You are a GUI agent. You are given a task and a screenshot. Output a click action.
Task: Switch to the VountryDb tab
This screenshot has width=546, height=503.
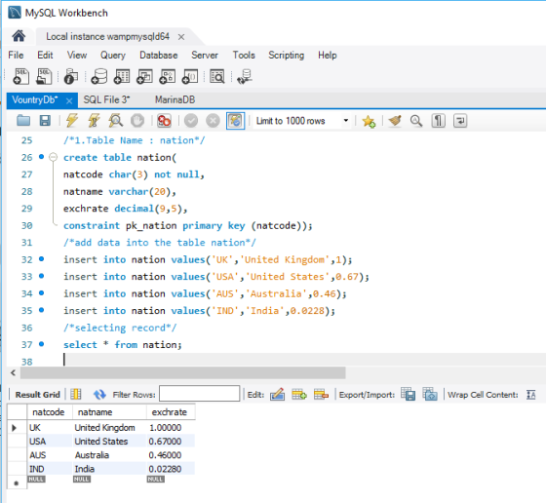[x=35, y=100]
